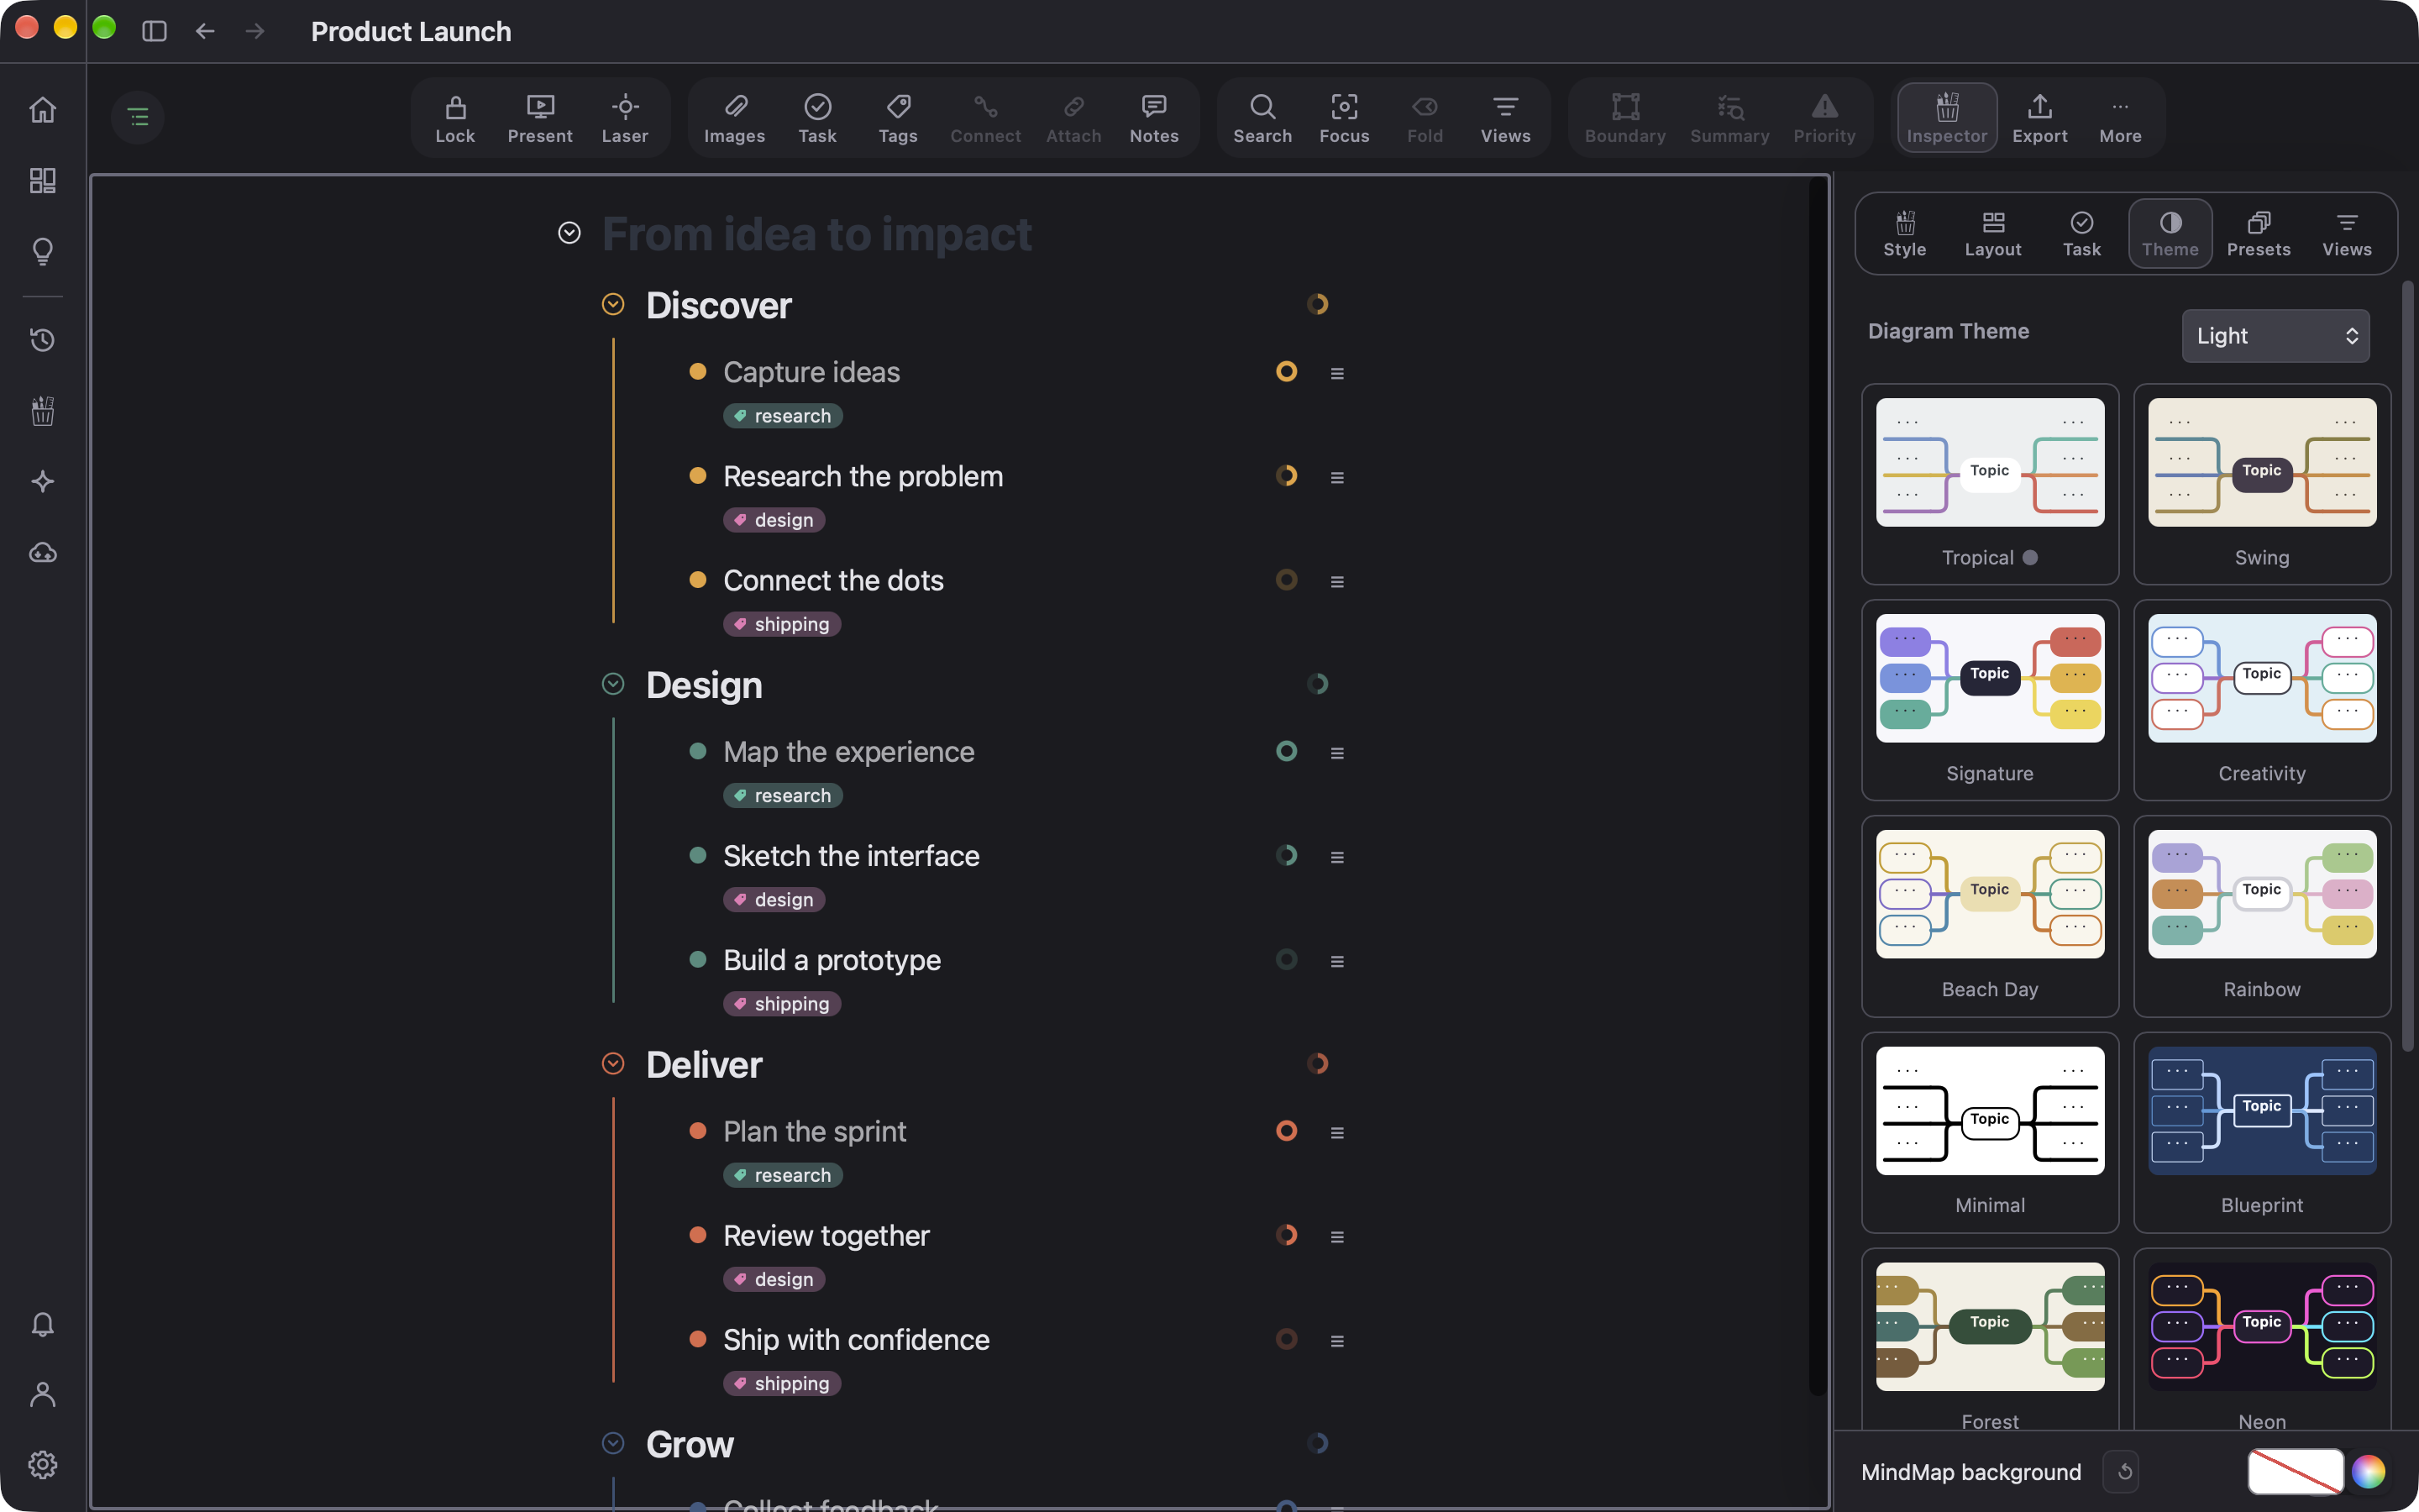Click the Tags toolbar icon
Viewport: 2419px width, 1512px height.
pos(898,118)
